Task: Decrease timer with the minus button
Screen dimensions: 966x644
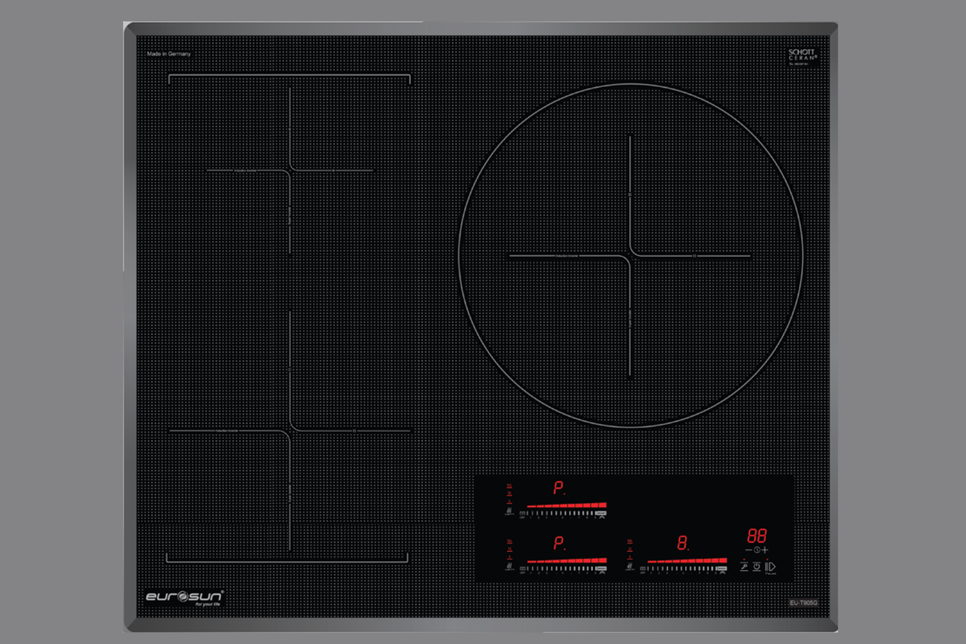Action: pyautogui.click(x=748, y=551)
